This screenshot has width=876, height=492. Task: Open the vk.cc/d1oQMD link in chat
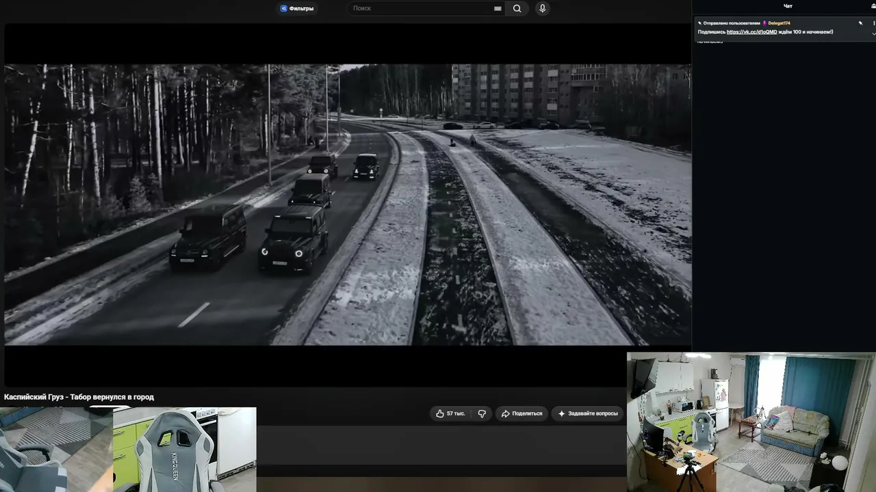pyautogui.click(x=751, y=31)
